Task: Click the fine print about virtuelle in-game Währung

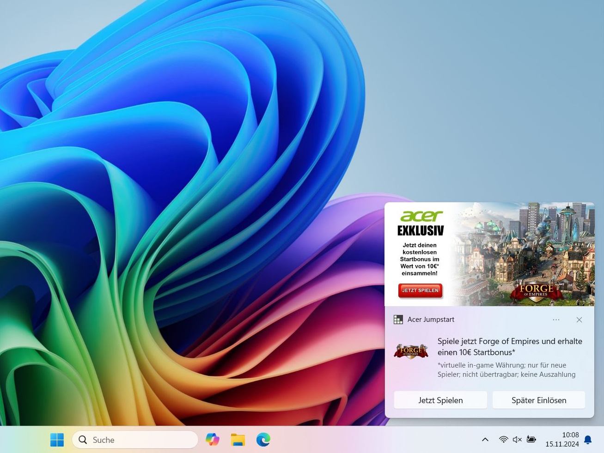Action: pos(506,370)
